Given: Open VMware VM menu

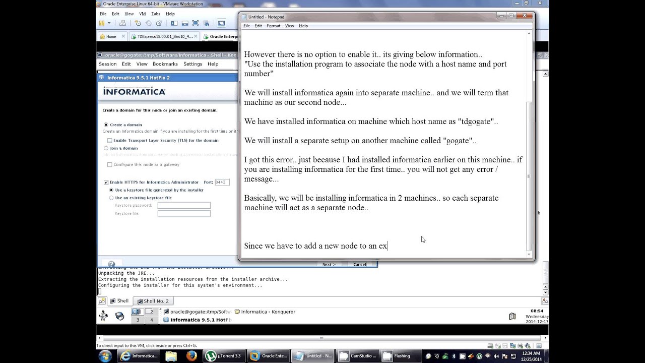Looking at the screenshot, I should click(142, 14).
